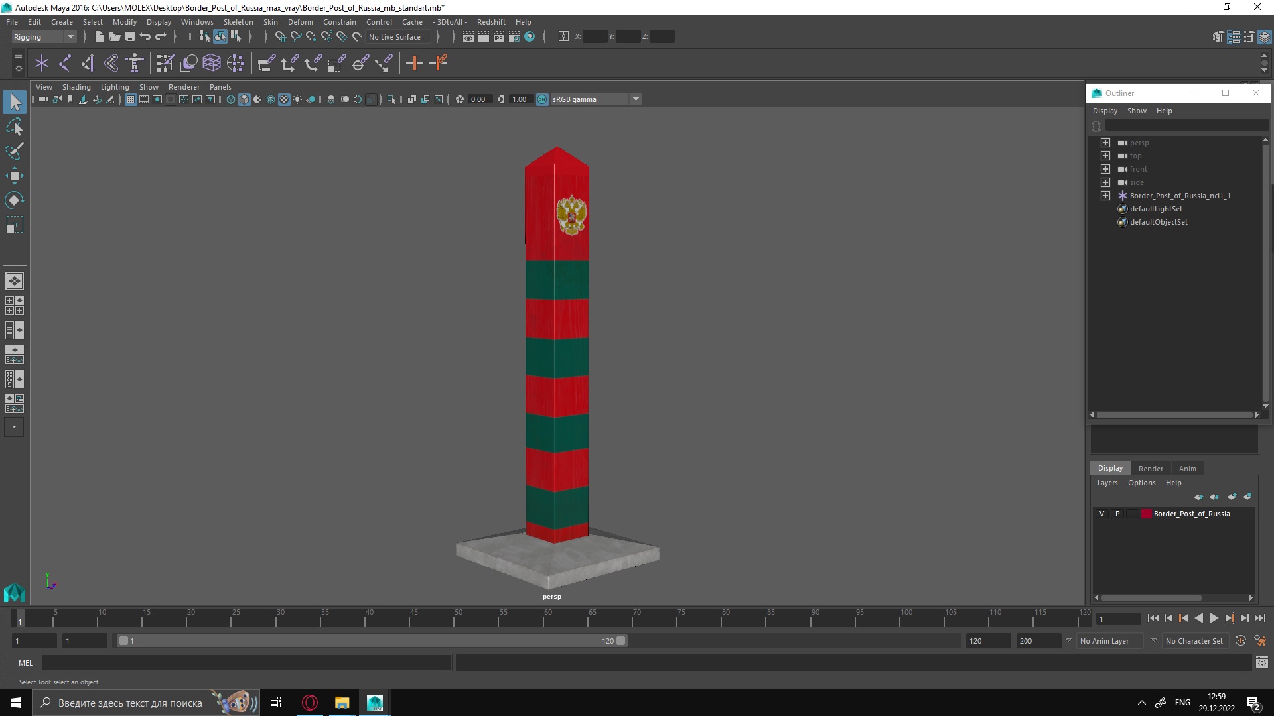Click the New Scene icon
This screenshot has height=716, width=1274.
(99, 37)
